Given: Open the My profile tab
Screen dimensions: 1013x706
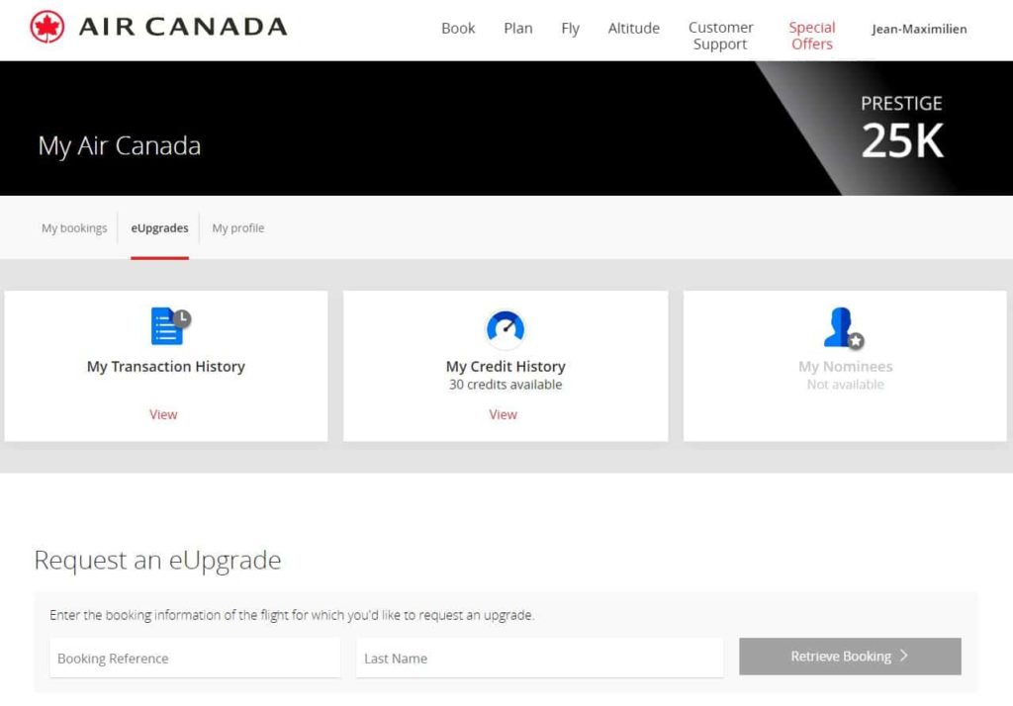Looking at the screenshot, I should 237,227.
